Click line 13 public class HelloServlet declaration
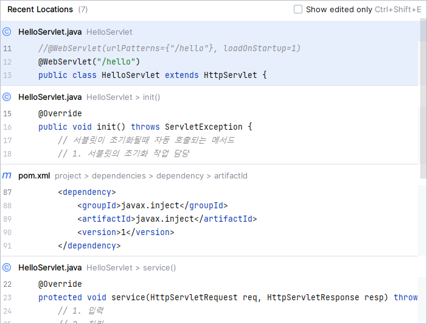 (x=153, y=75)
